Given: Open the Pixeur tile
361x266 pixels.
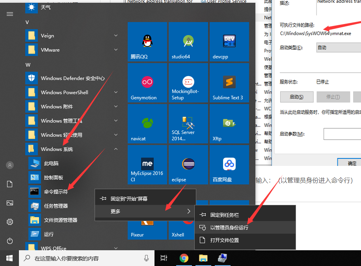Looking at the screenshot, I should pos(147,230).
